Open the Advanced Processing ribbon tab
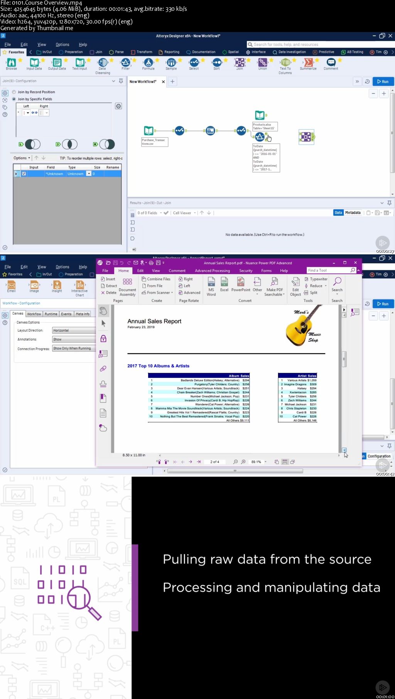395x699 pixels. pyautogui.click(x=212, y=271)
